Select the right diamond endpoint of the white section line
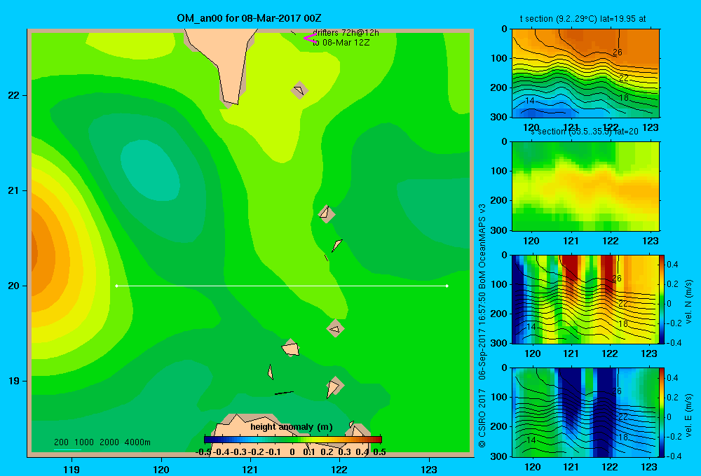Image resolution: width=701 pixels, height=476 pixels. click(447, 286)
